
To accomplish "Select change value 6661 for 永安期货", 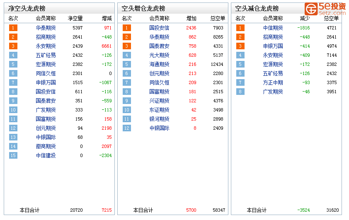I will coord(107,46).
